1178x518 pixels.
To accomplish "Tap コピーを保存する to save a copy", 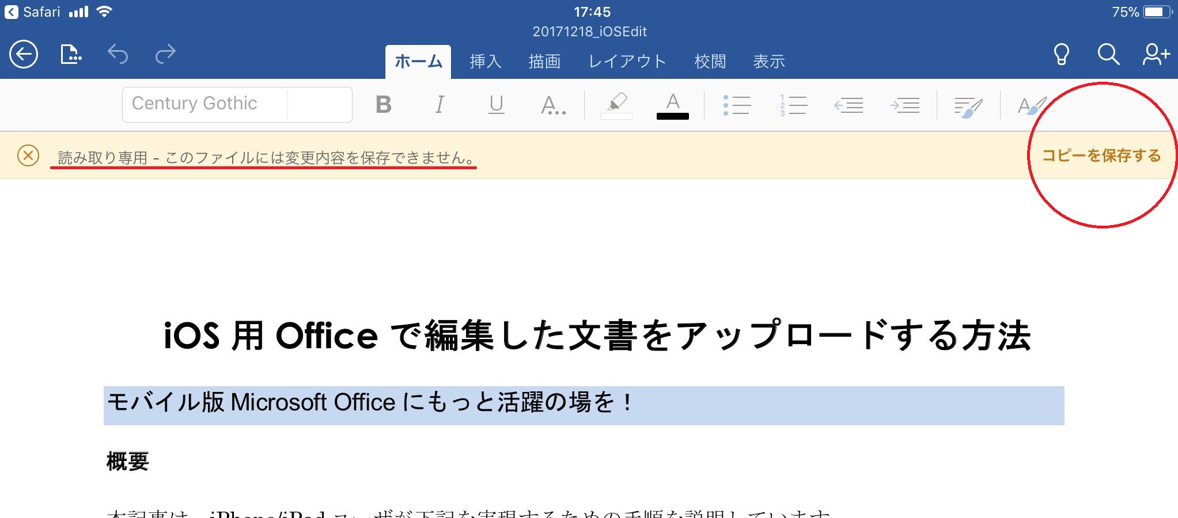I will coord(1101,155).
